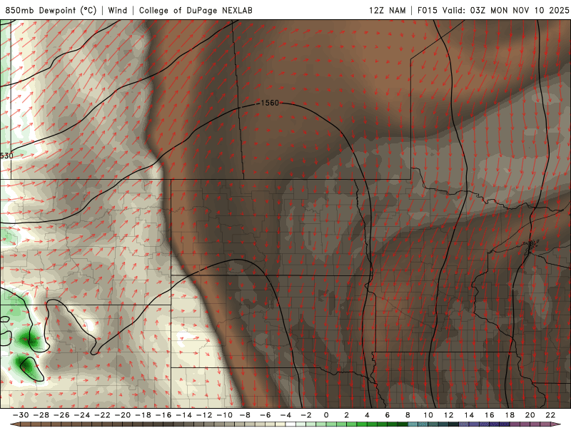
Task: Click the "-4" legend value
Action: (285, 415)
